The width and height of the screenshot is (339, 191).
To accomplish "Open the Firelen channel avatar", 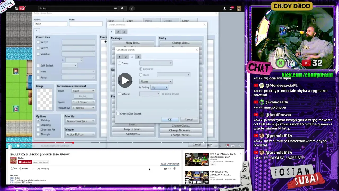I will pyautogui.click(x=13, y=160).
